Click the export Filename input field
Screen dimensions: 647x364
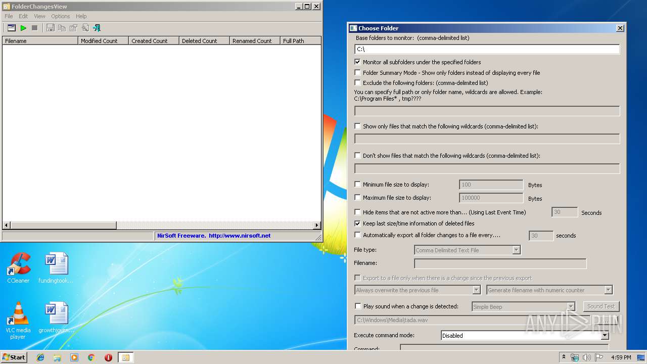coord(500,263)
